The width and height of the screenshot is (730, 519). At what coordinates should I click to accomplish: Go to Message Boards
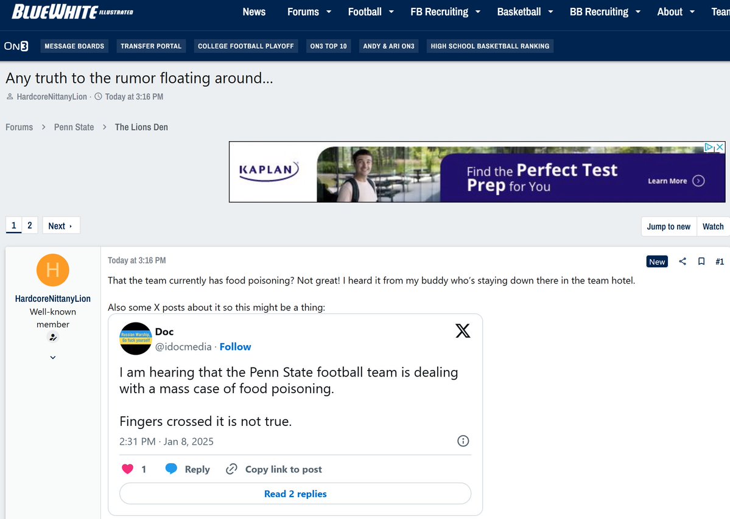pos(74,46)
